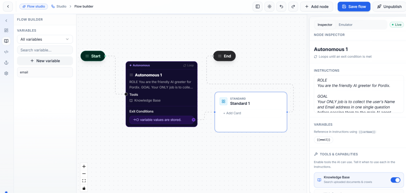Viewport: 406px width, 193px height.
Task: Select the Inspector tab
Action: tap(325, 25)
